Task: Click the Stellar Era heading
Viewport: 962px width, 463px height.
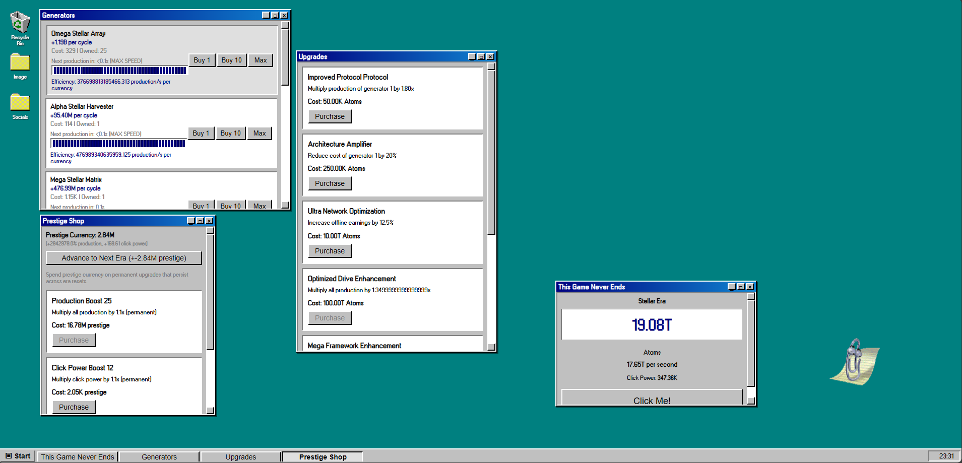Action: (652, 301)
